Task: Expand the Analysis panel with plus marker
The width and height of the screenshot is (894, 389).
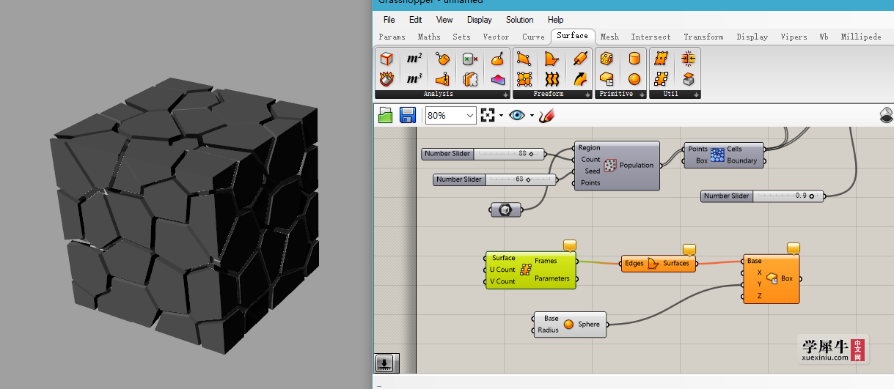Action: point(505,95)
